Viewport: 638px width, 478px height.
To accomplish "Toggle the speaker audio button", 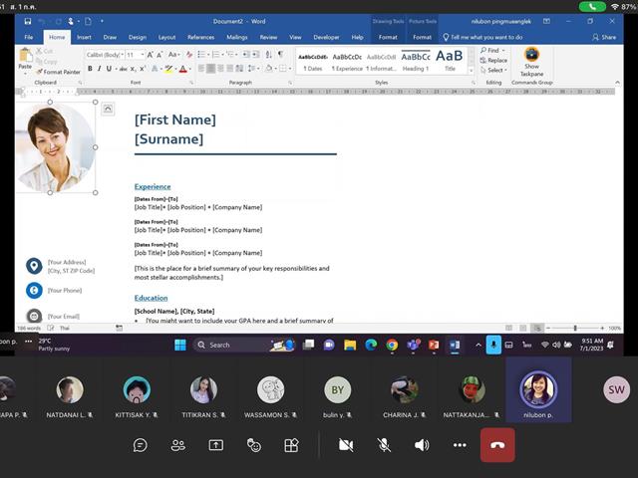I will [422, 445].
